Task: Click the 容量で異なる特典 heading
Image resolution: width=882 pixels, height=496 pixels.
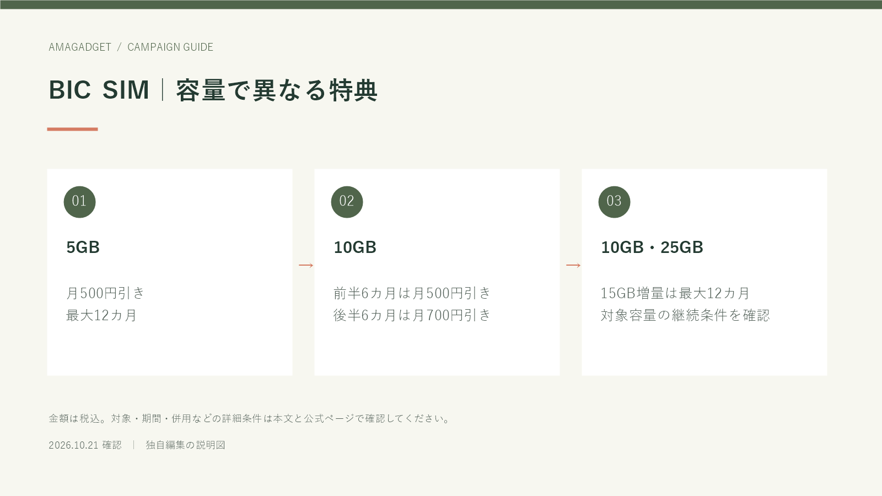Action: 277,90
